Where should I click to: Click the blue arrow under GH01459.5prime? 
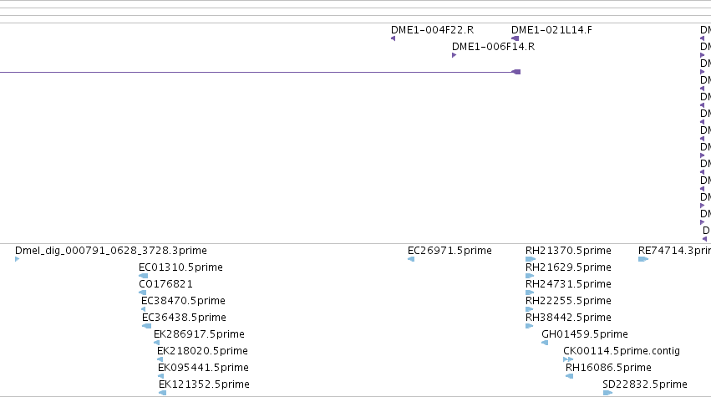click(545, 343)
